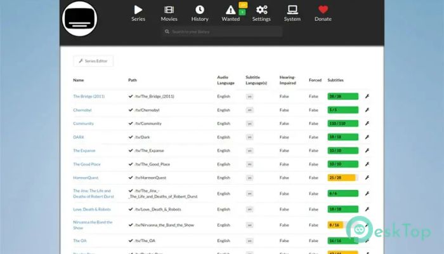The height and width of the screenshot is (254, 444).
Task: Click The Bridge path checkmark icon
Action: pyautogui.click(x=131, y=96)
